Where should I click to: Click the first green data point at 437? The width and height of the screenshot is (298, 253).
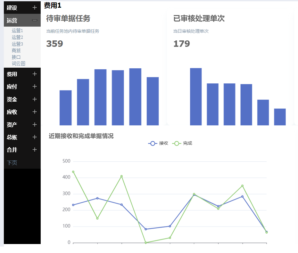[73, 172]
